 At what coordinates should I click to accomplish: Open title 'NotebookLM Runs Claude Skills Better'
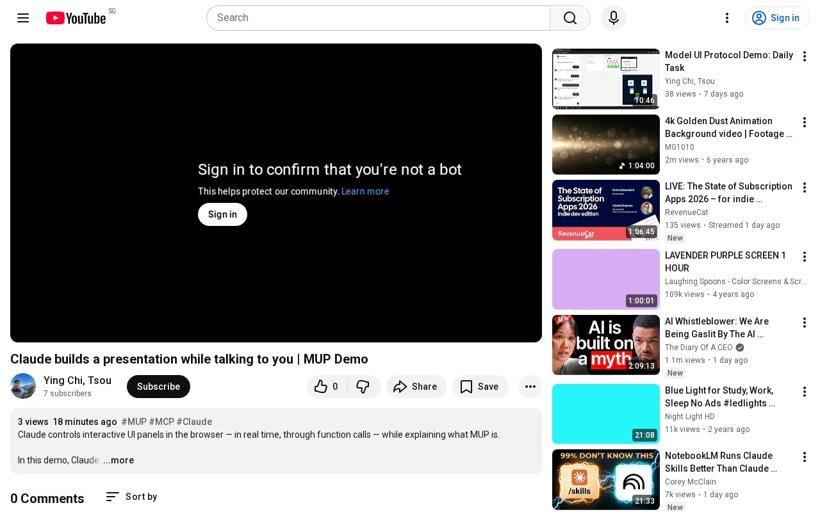[x=721, y=462]
